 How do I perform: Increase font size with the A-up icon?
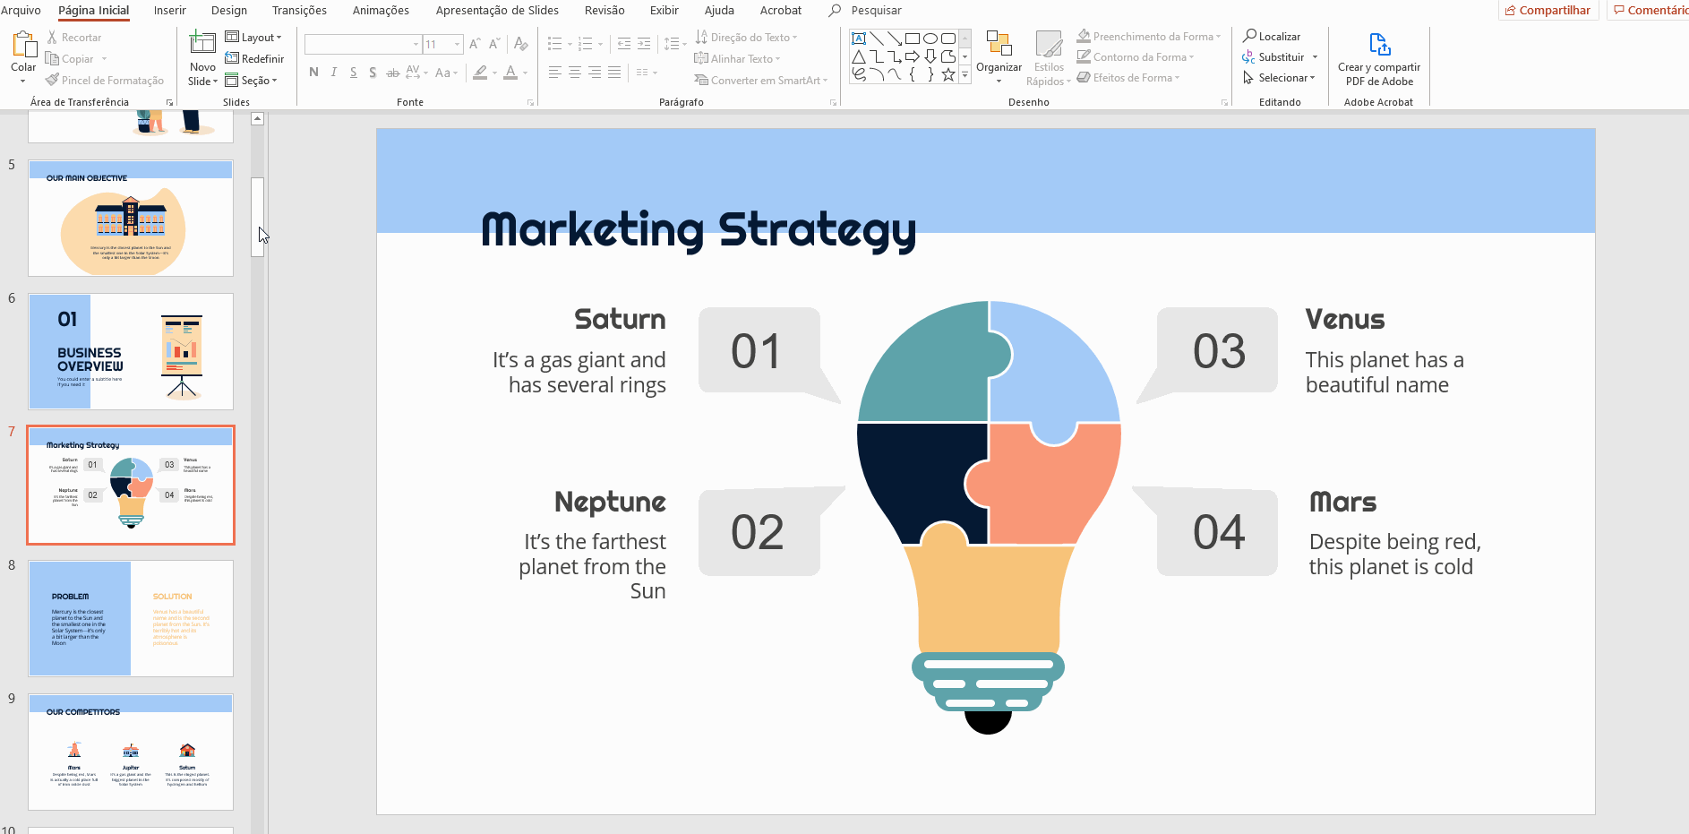(x=475, y=44)
